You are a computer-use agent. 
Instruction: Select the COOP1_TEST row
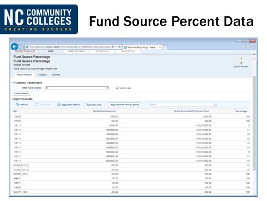click(x=131, y=192)
